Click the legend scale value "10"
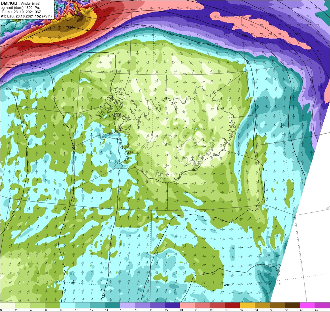This screenshot has height=312, width=330. 77,310
